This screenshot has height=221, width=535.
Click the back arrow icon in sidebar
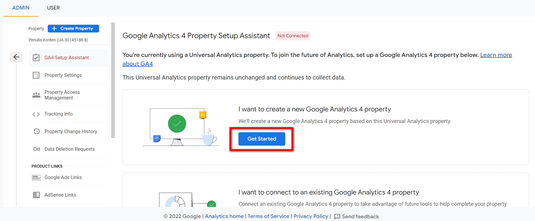pyautogui.click(x=16, y=57)
